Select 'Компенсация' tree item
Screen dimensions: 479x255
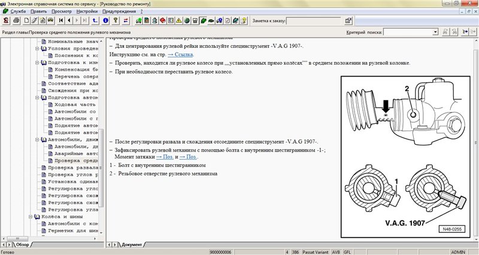[x=77, y=69]
